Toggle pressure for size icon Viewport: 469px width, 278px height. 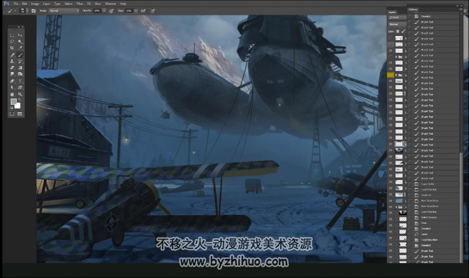pos(153,11)
